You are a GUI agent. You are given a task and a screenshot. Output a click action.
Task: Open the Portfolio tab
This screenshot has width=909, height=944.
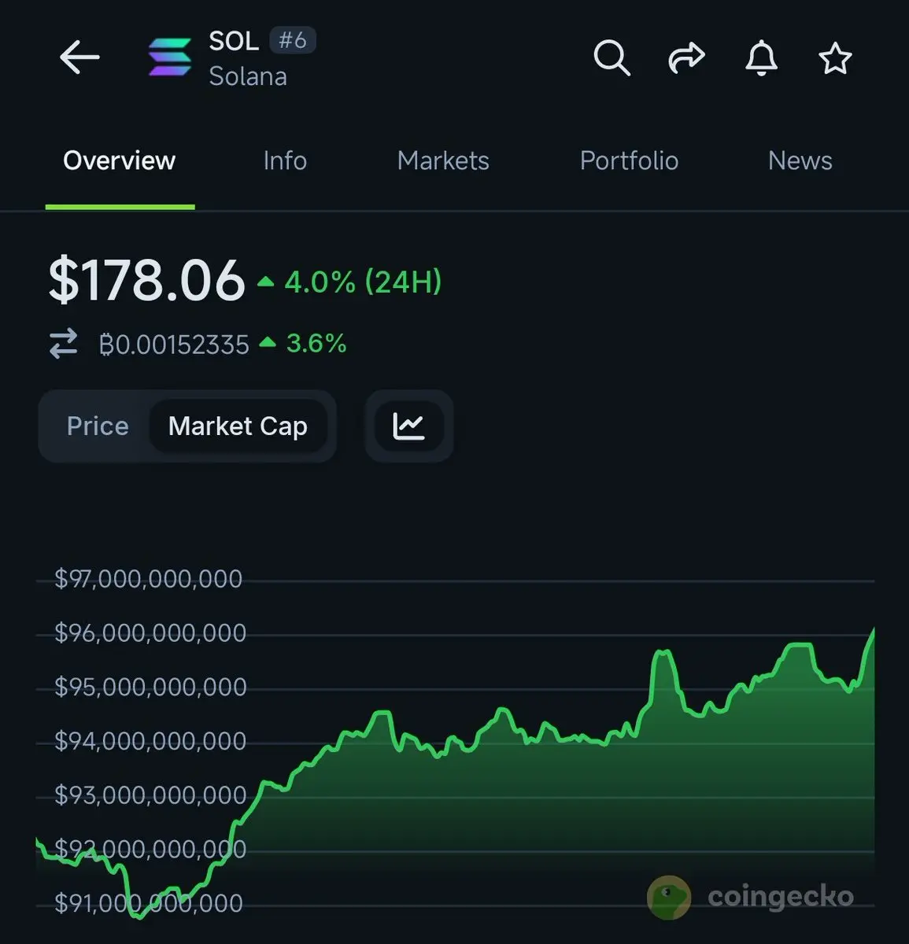point(629,161)
